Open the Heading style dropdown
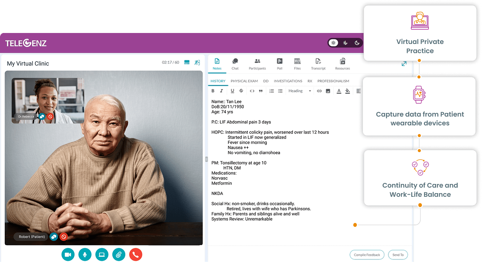This screenshot has width=482, height=262. pos(299,91)
